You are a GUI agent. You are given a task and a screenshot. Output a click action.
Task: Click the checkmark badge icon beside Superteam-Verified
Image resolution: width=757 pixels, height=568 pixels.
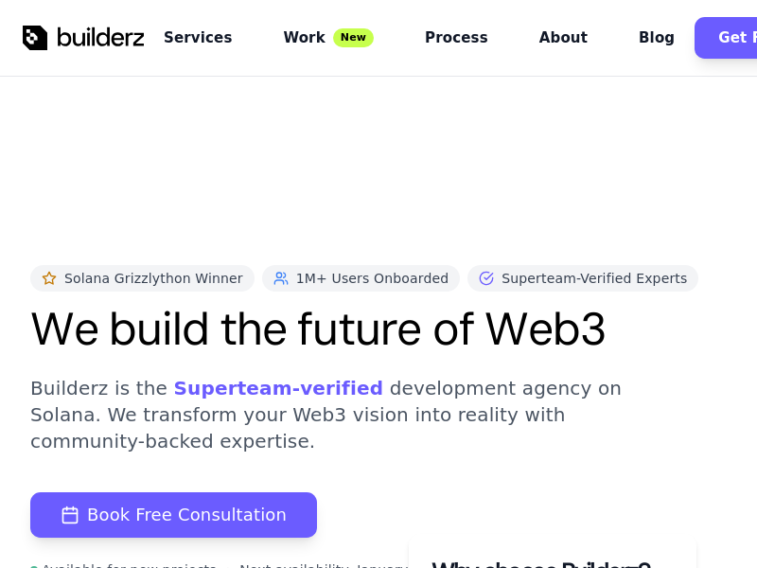(x=486, y=278)
